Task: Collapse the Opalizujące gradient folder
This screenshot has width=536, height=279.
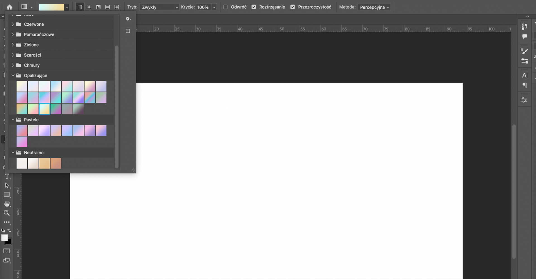Action: [x=13, y=76]
